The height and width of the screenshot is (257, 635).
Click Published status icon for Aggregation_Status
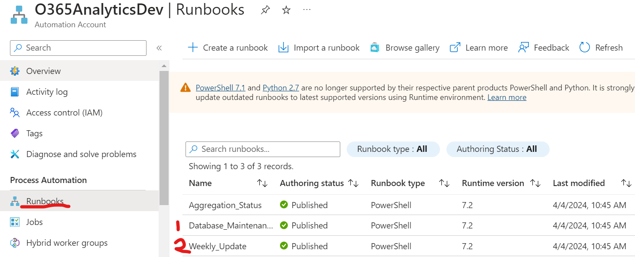click(x=284, y=204)
